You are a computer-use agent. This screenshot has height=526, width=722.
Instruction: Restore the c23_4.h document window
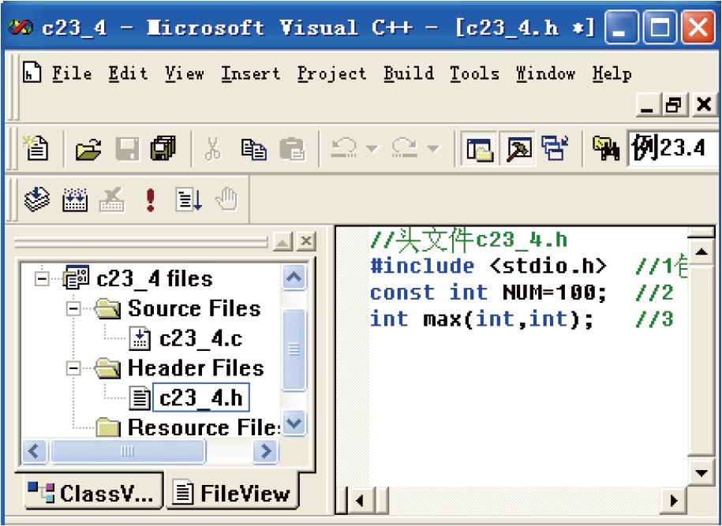(x=675, y=105)
